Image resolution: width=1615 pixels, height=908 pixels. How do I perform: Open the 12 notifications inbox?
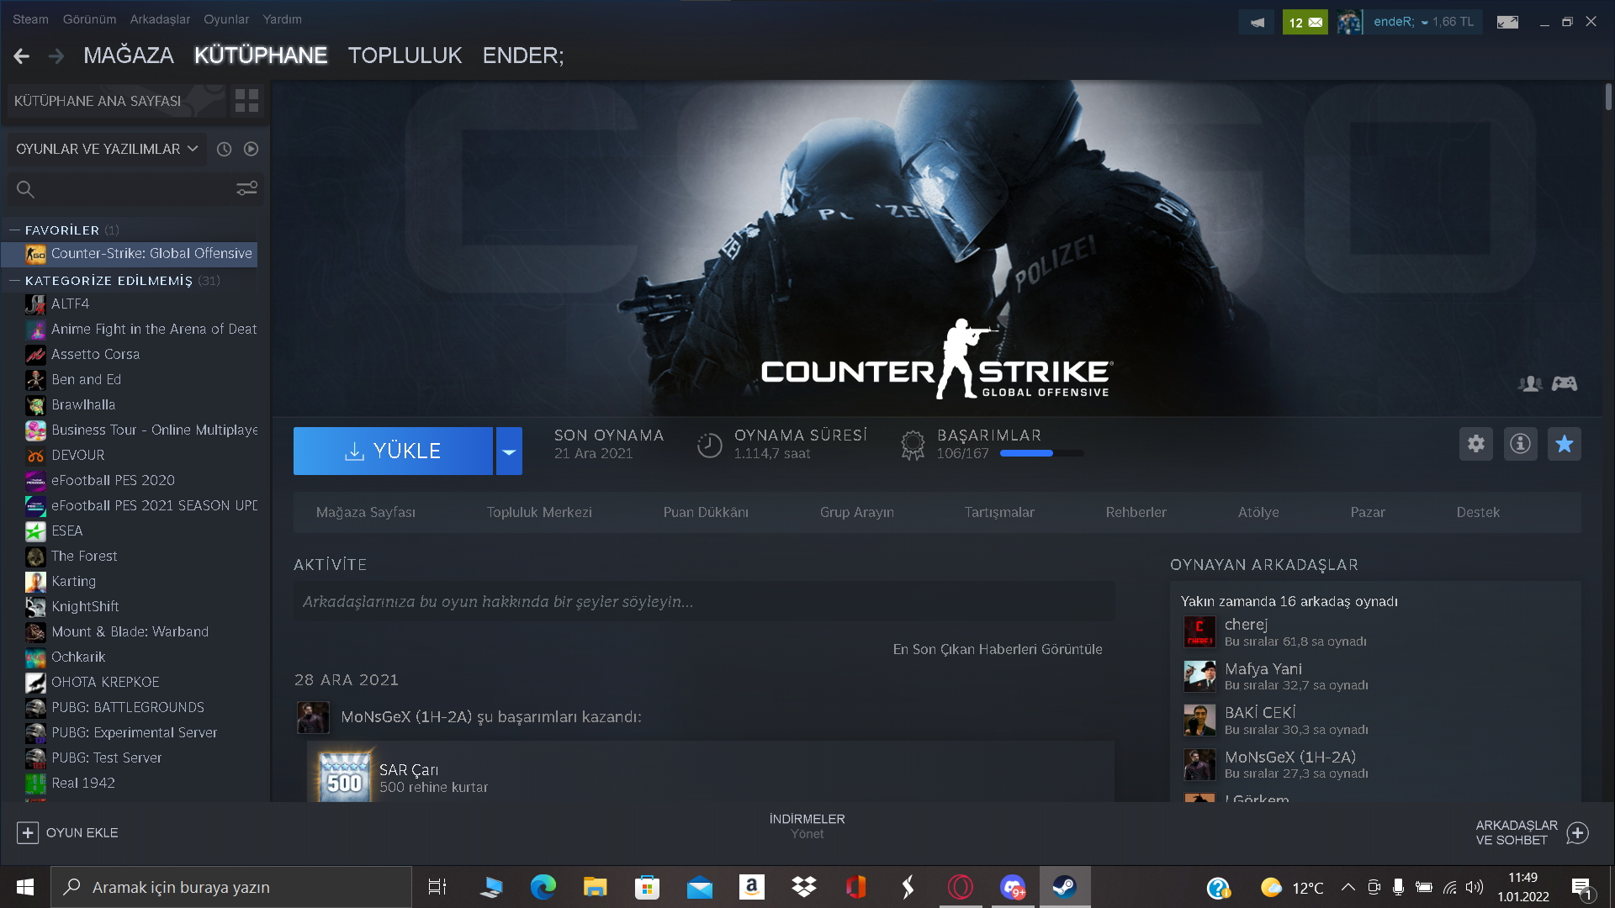pos(1305,22)
